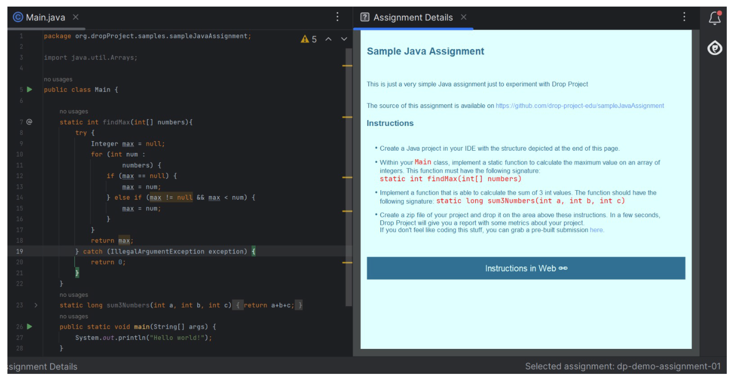The width and height of the screenshot is (735, 381).
Task: Click the 'no usages' hint above findMax
Action: click(74, 111)
